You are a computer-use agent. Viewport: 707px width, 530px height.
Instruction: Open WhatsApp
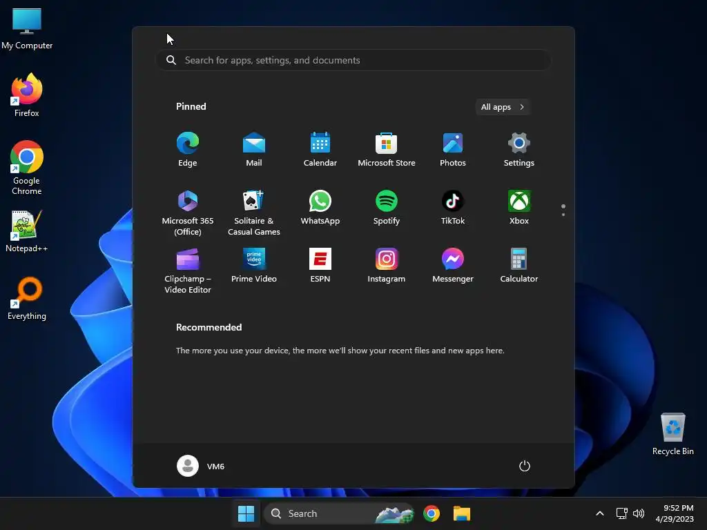click(x=320, y=207)
